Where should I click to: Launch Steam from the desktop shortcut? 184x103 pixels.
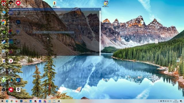click(x=3, y=41)
